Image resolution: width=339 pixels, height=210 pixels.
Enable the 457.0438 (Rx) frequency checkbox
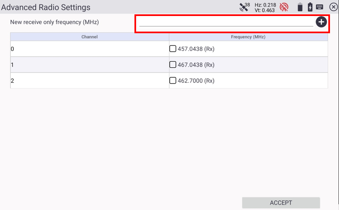(x=173, y=49)
